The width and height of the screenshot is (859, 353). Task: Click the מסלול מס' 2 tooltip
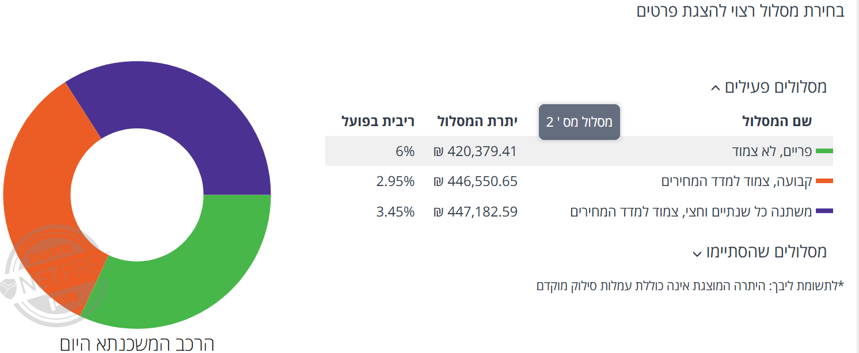579,122
